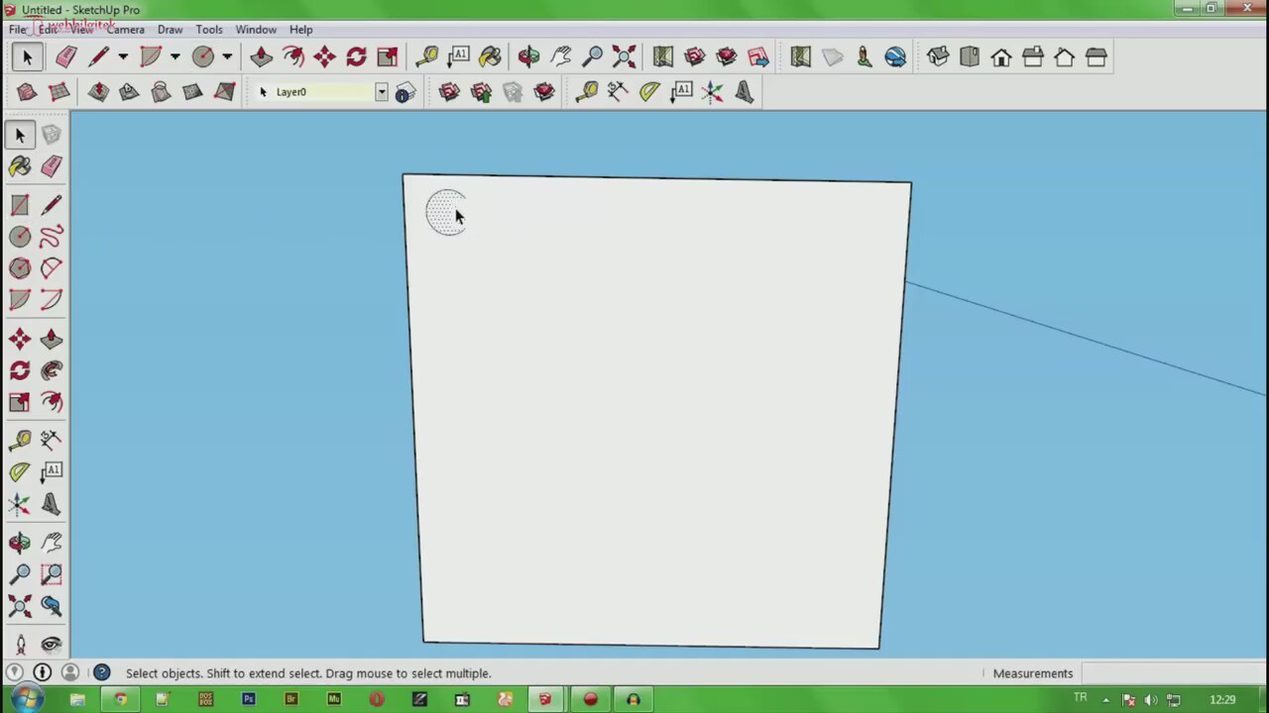Click the Instructor help button in status bar
Image resolution: width=1269 pixels, height=713 pixels.
[x=101, y=673]
